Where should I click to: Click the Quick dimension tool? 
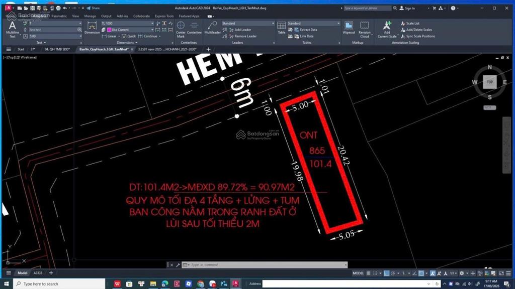pyautogui.click(x=129, y=36)
